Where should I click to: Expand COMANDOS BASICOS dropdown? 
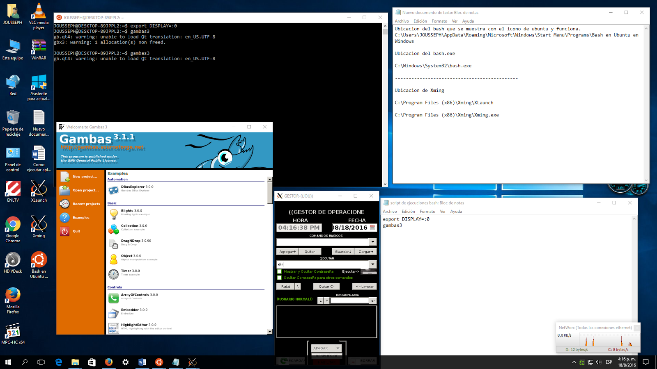click(x=372, y=242)
